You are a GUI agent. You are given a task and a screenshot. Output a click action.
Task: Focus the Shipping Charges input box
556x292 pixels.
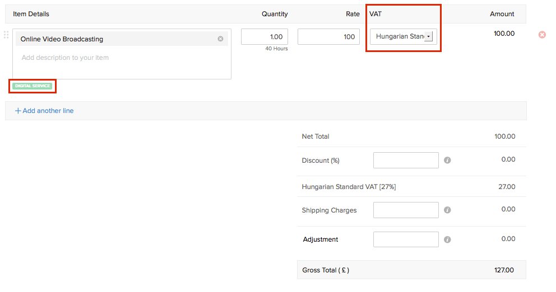pos(406,210)
